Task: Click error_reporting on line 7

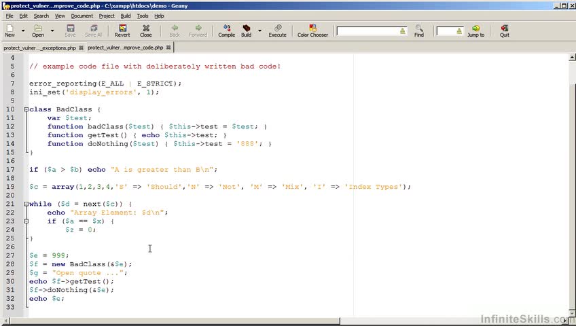Action: coord(62,84)
